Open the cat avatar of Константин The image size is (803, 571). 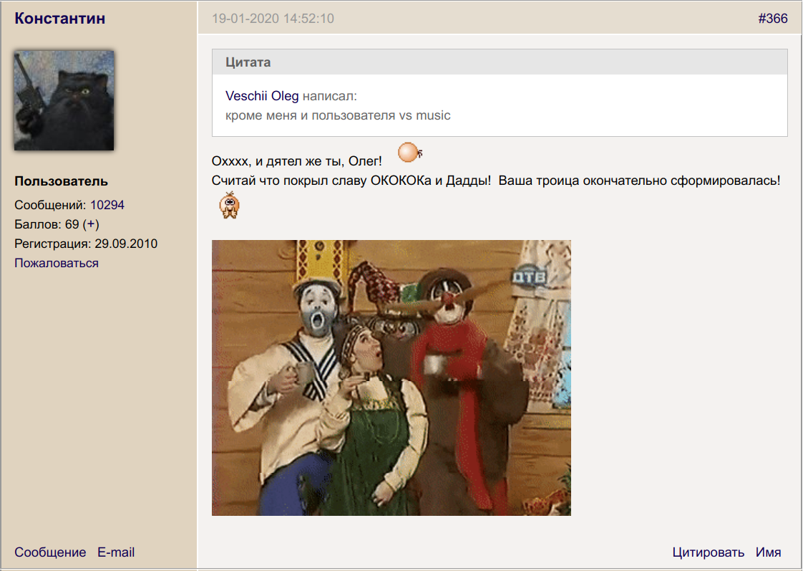point(64,100)
